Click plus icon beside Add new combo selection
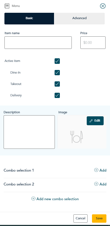Screen dimensions: 110x226 pyautogui.click(x=33, y=199)
